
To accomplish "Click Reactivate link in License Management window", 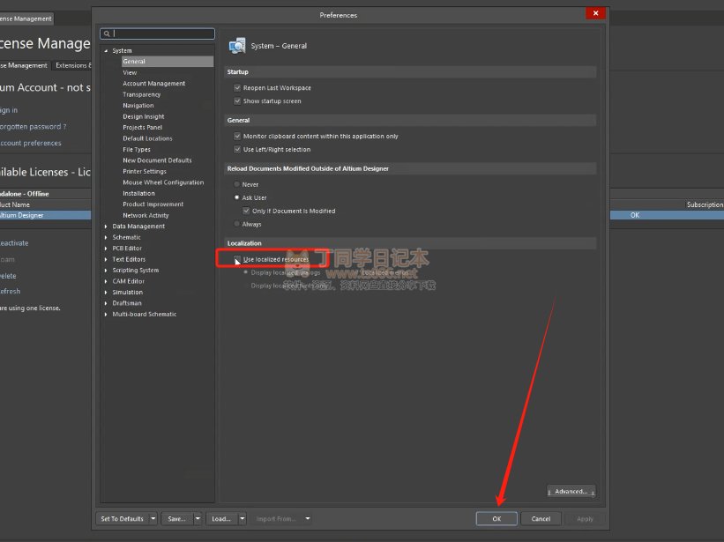I will (14, 243).
